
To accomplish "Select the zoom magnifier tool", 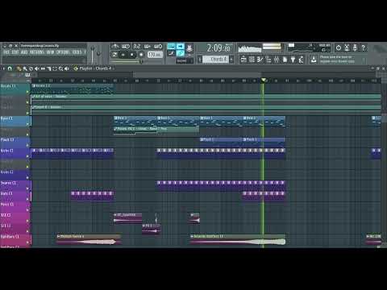I will (x=61, y=68).
